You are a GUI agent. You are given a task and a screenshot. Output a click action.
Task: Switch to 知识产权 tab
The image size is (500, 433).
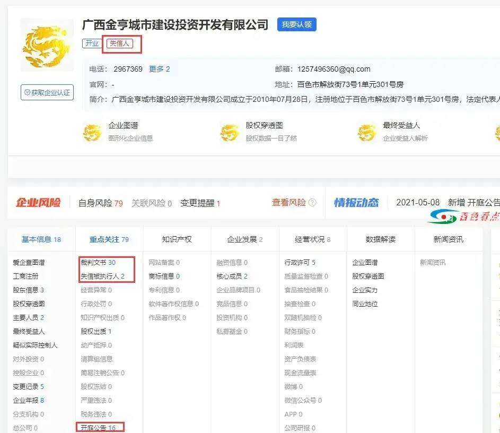pos(177,239)
